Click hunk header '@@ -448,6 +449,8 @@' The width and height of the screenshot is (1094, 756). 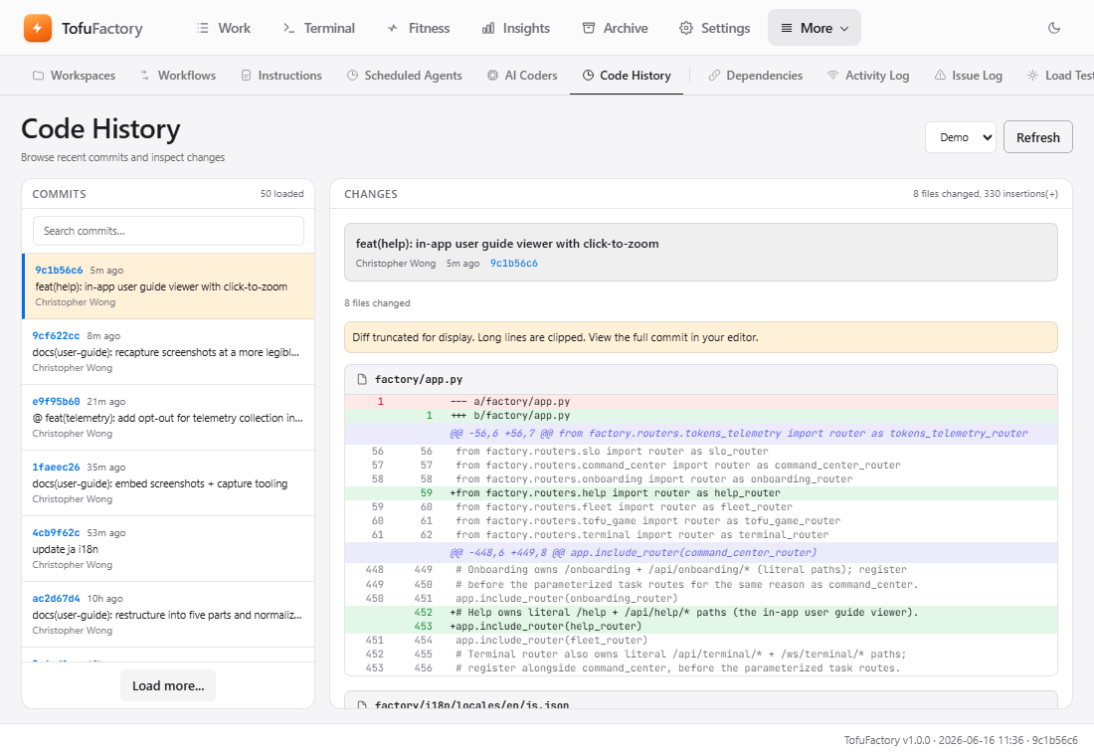point(700,552)
